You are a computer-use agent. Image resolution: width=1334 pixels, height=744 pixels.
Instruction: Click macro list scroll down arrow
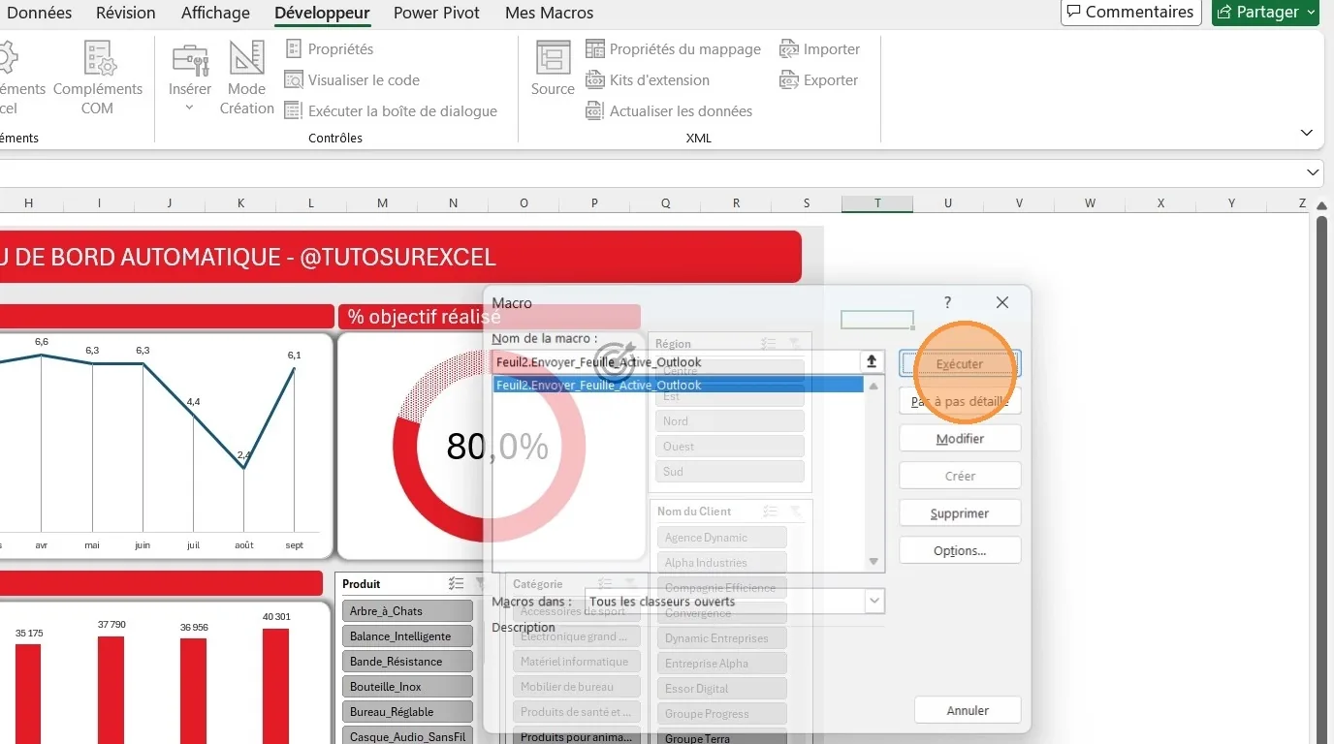(873, 562)
